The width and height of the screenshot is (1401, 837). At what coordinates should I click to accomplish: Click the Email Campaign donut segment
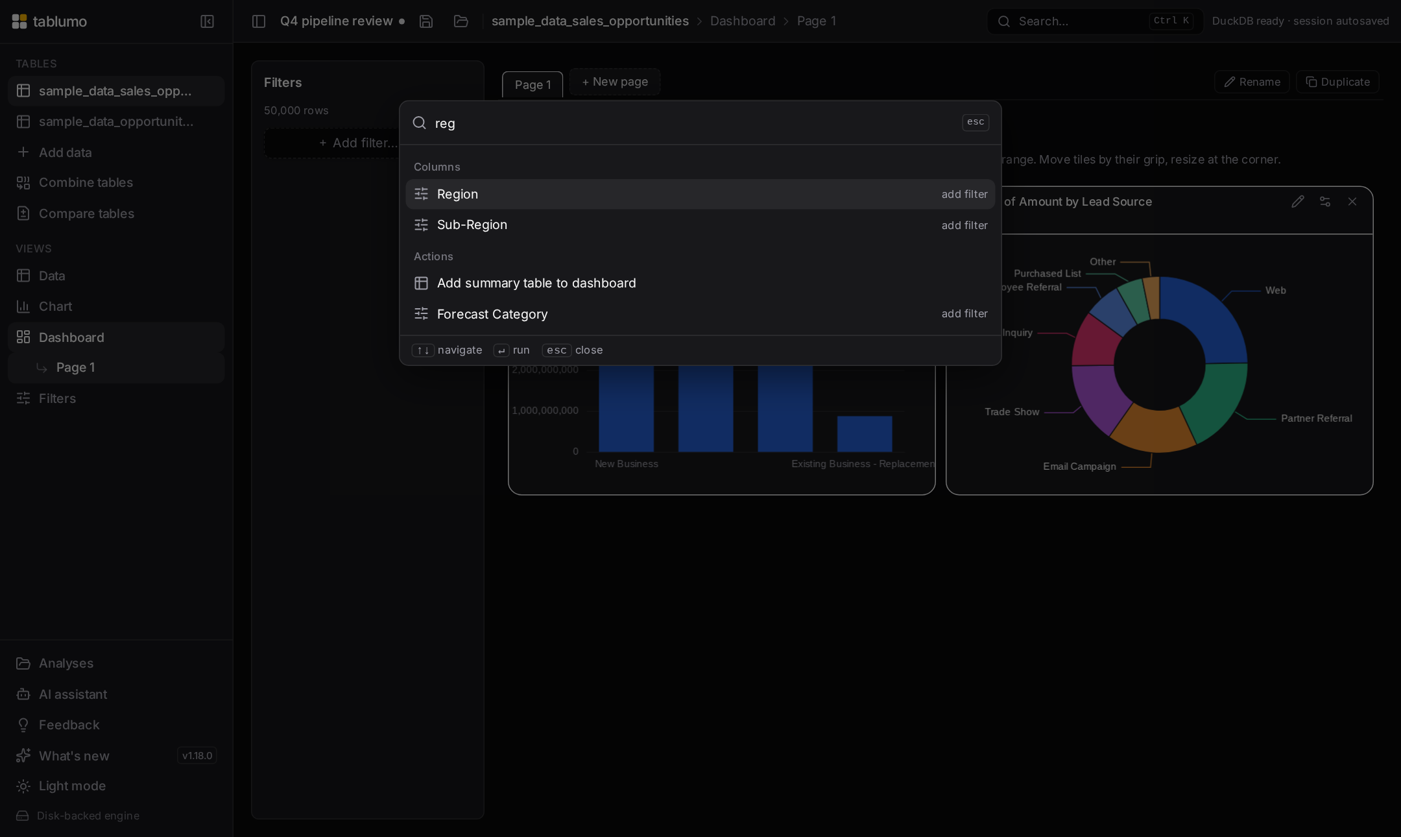[1155, 429]
